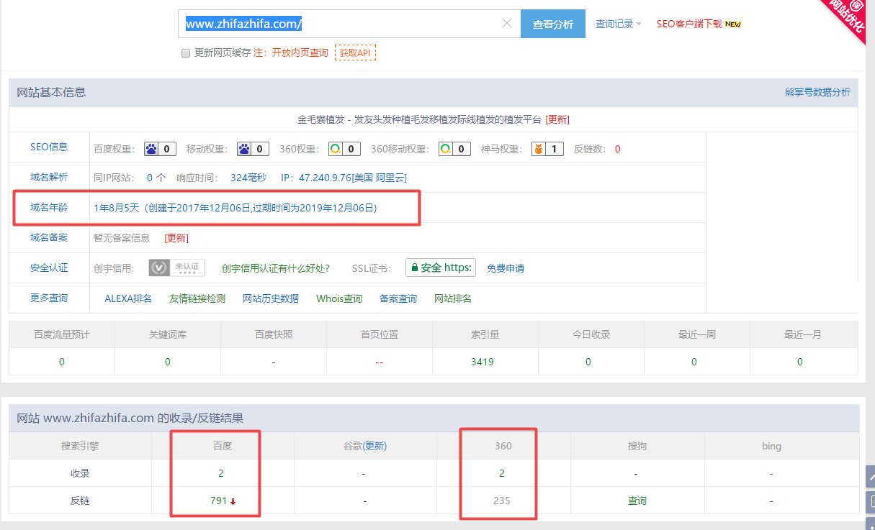Click the 更新 link in 谷歌 column header
The image size is (875, 530).
tap(375, 446)
